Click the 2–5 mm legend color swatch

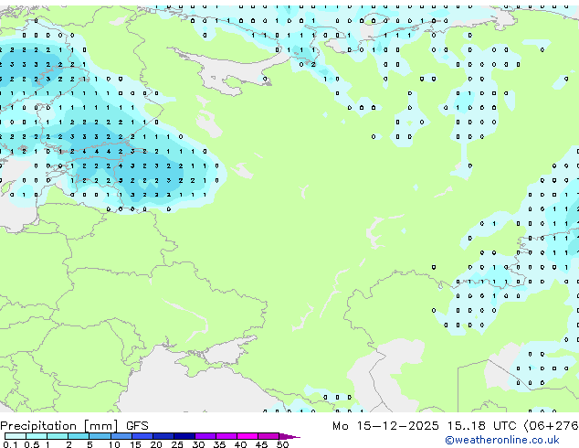point(79,436)
